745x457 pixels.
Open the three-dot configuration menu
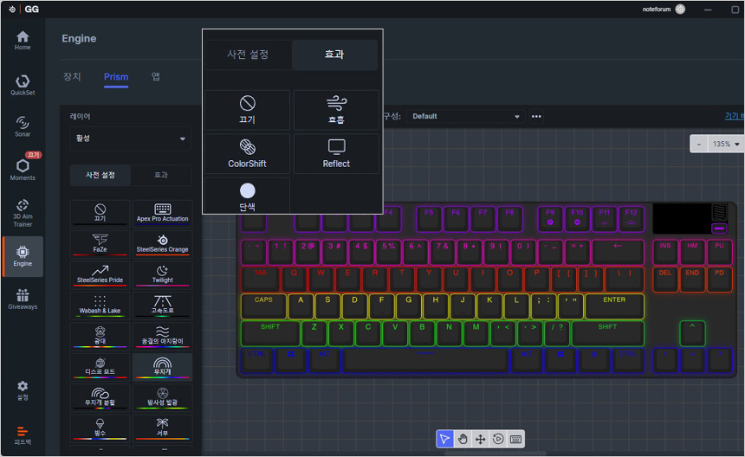536,116
